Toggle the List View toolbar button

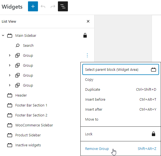(x=63, y=6)
